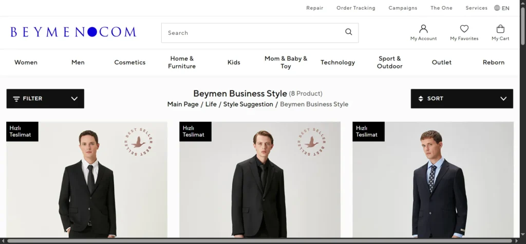
Task: Open the Reborn category menu
Action: coord(494,63)
